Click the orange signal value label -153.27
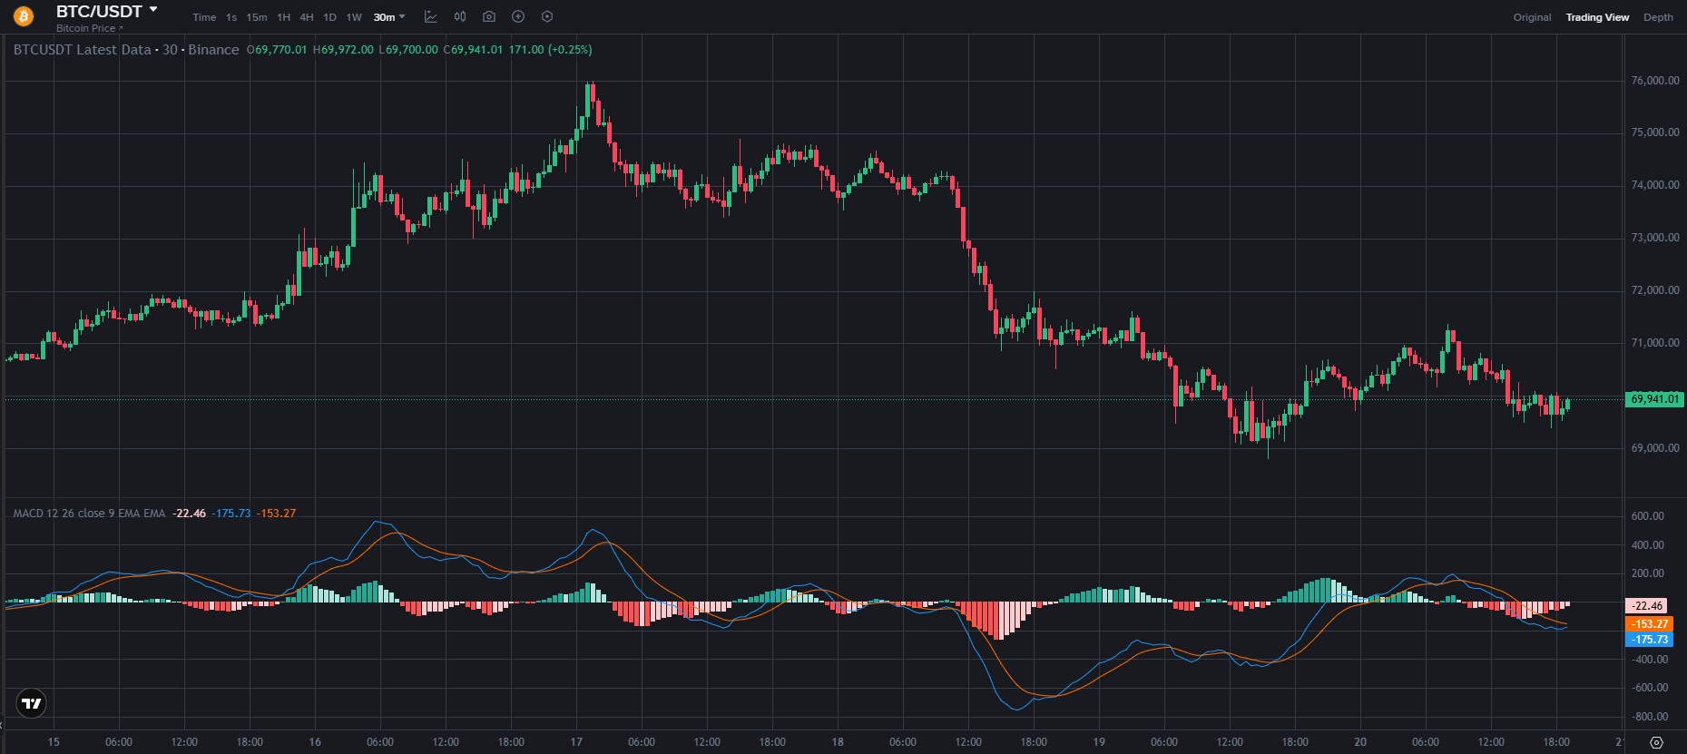This screenshot has height=754, width=1687. 1649,624
